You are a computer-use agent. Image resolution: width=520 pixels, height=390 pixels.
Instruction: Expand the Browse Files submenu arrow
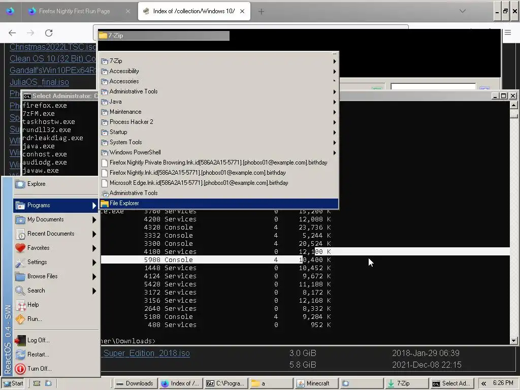(94, 277)
